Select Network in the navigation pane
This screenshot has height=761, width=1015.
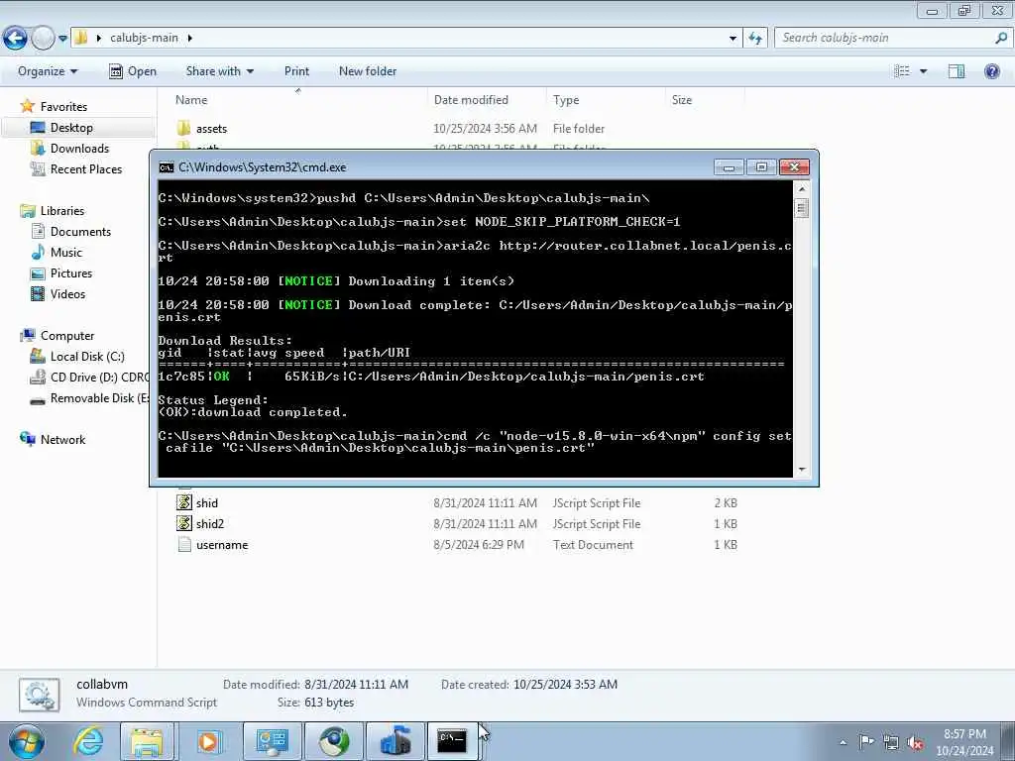click(62, 439)
